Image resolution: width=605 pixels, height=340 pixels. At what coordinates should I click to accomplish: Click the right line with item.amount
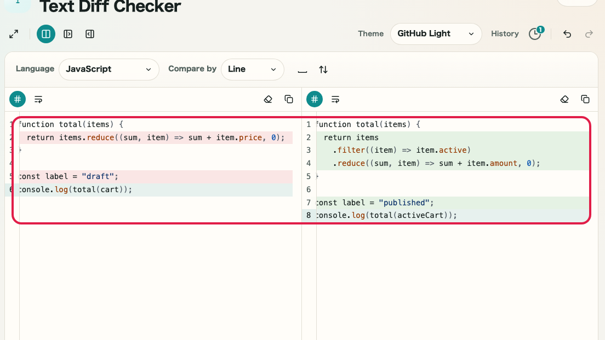[x=453, y=164]
